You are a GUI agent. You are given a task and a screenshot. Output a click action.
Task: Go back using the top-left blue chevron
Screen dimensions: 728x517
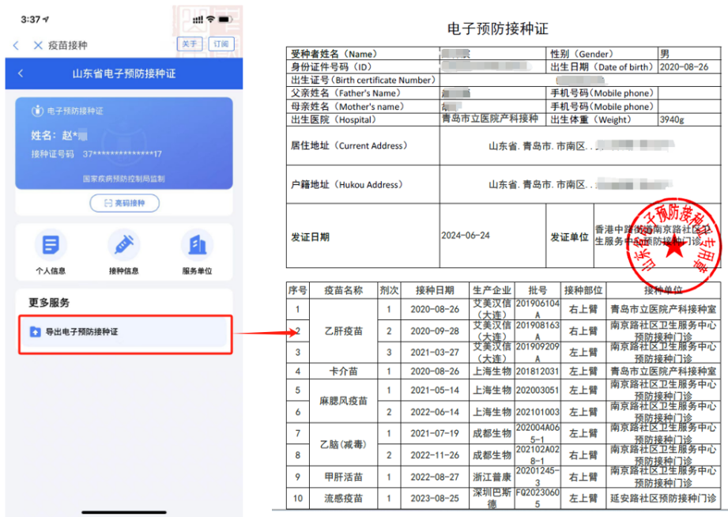coord(17,45)
